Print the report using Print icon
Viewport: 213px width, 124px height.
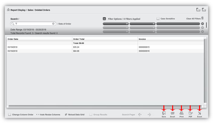point(182,113)
